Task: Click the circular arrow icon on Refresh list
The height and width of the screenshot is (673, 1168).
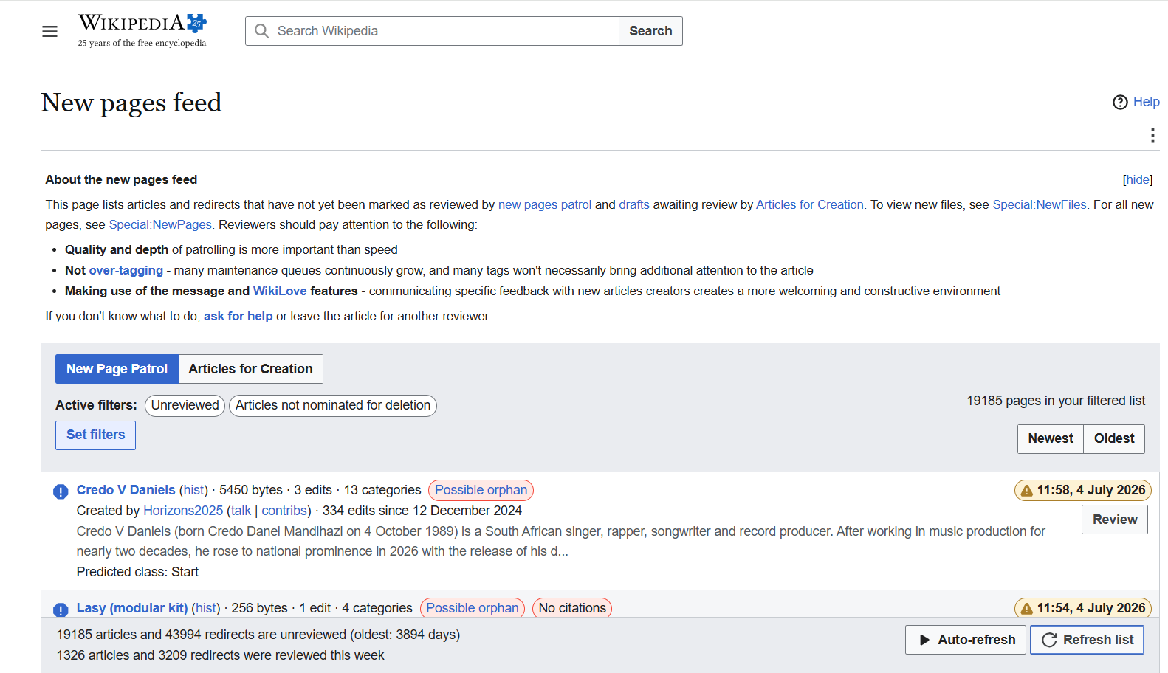Action: click(1049, 640)
